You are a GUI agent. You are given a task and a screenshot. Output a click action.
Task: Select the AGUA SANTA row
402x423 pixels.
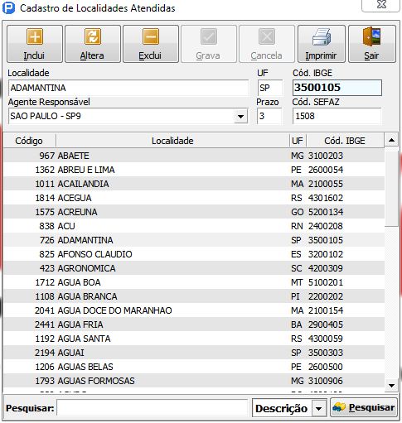click(194, 339)
